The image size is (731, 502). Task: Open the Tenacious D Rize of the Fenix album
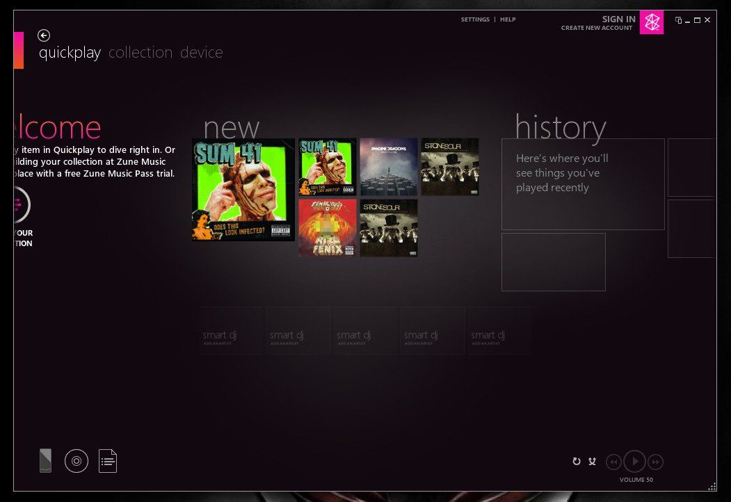click(x=328, y=228)
